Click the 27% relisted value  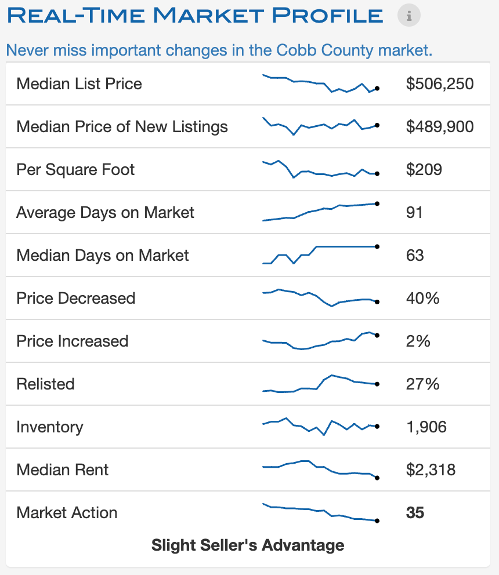[x=422, y=384]
